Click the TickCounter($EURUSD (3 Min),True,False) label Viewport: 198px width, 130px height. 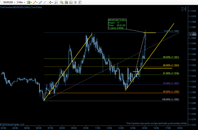tap(21, 7)
